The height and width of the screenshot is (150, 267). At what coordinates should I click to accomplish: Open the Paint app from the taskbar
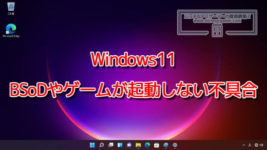pos(166,145)
